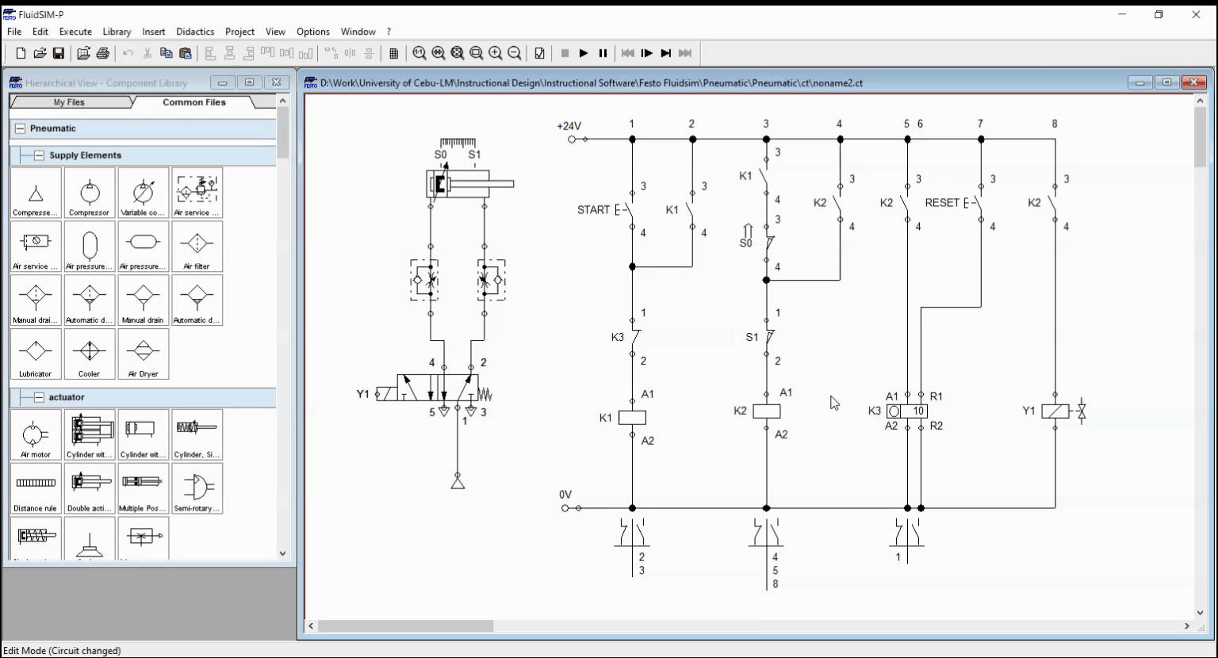Choose the Cooler component
The image size is (1218, 658).
pyautogui.click(x=90, y=354)
